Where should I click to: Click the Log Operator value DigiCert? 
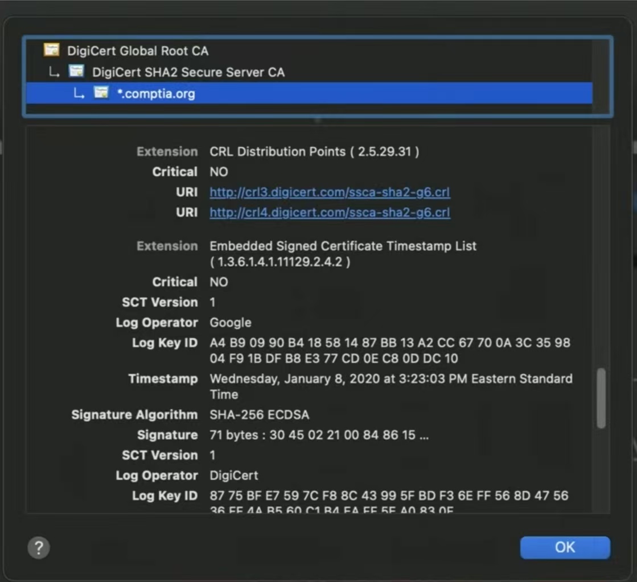coord(233,476)
